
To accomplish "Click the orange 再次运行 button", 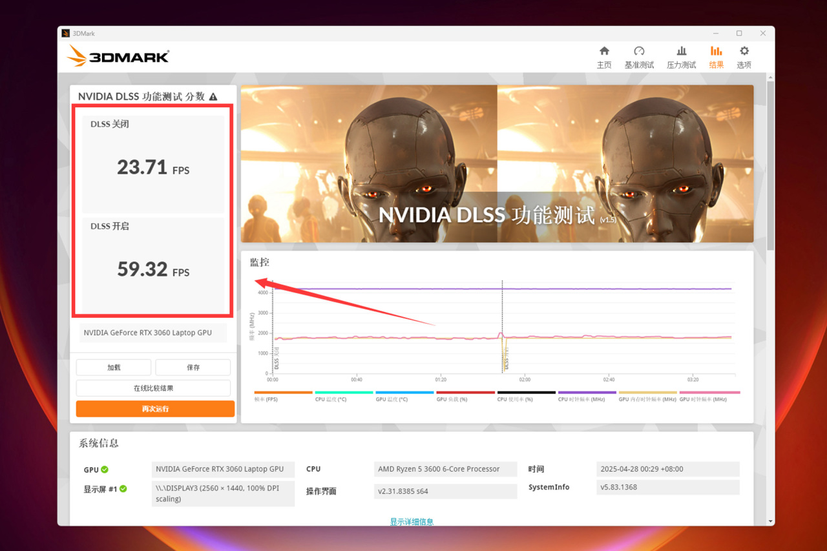I will pos(155,409).
